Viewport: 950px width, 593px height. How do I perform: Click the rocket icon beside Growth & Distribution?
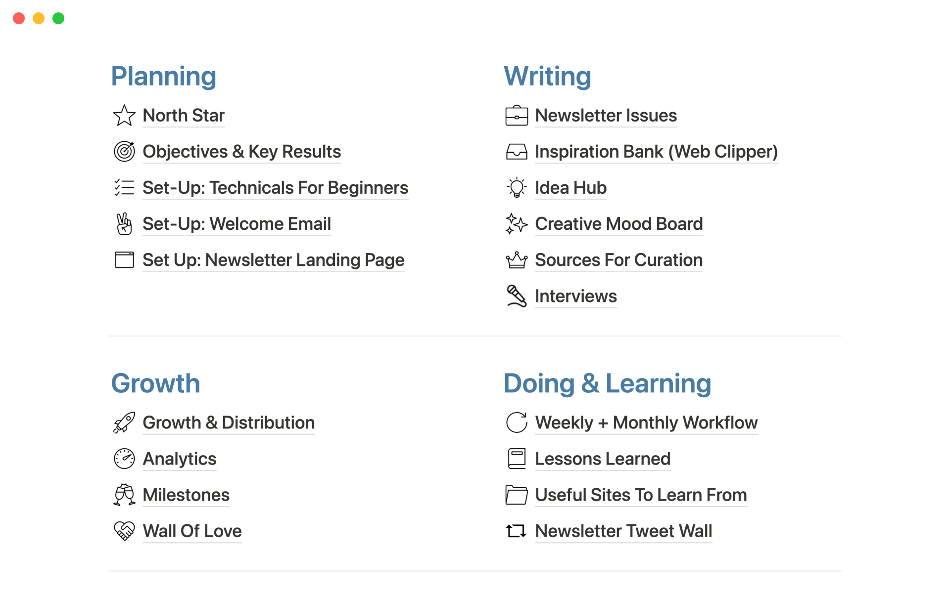(x=124, y=423)
